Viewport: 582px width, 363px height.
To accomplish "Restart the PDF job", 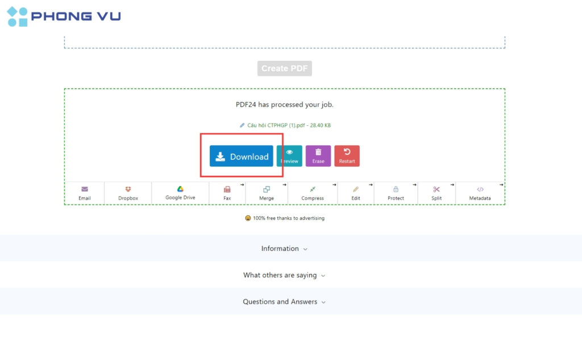I will (x=347, y=156).
